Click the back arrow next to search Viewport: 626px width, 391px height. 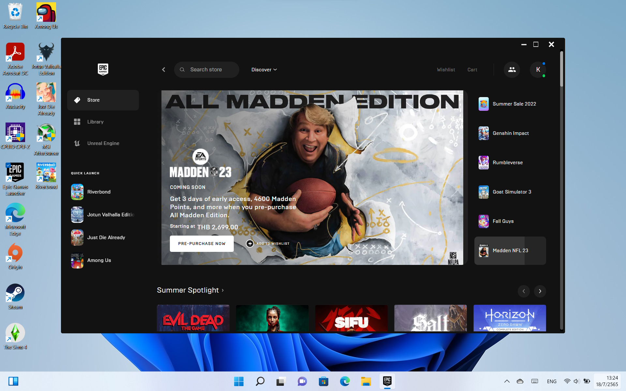pyautogui.click(x=164, y=70)
